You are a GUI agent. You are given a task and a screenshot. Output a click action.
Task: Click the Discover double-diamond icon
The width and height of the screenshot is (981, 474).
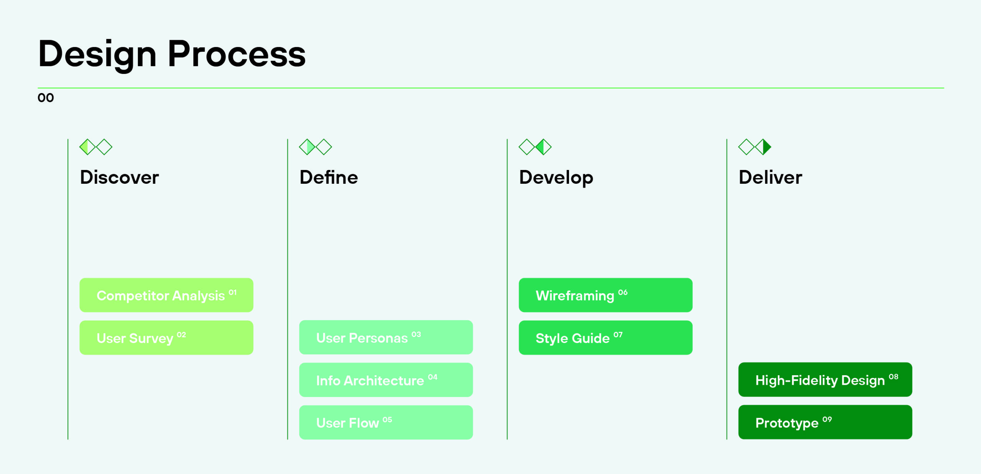coord(96,147)
